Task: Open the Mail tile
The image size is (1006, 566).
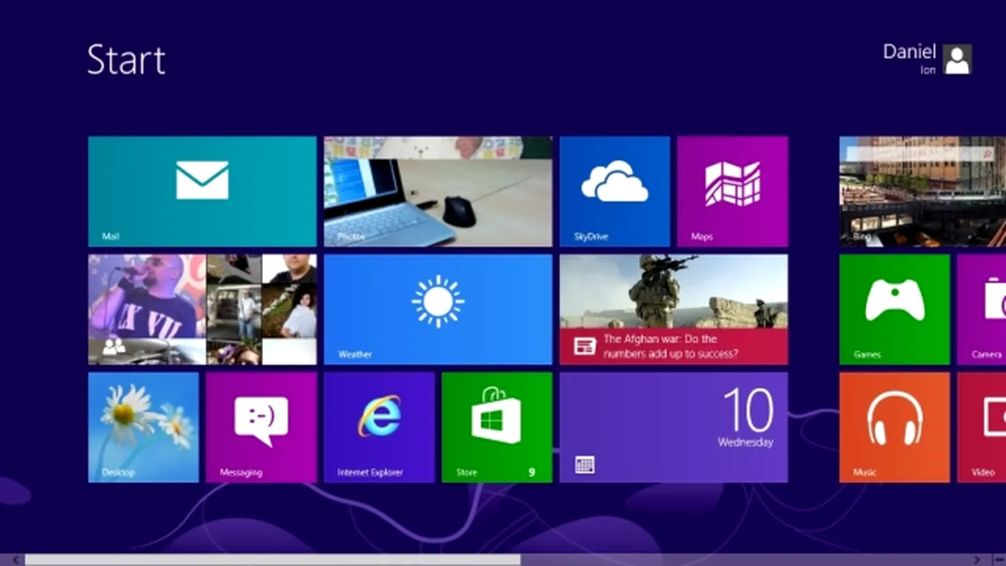Action: [x=202, y=191]
